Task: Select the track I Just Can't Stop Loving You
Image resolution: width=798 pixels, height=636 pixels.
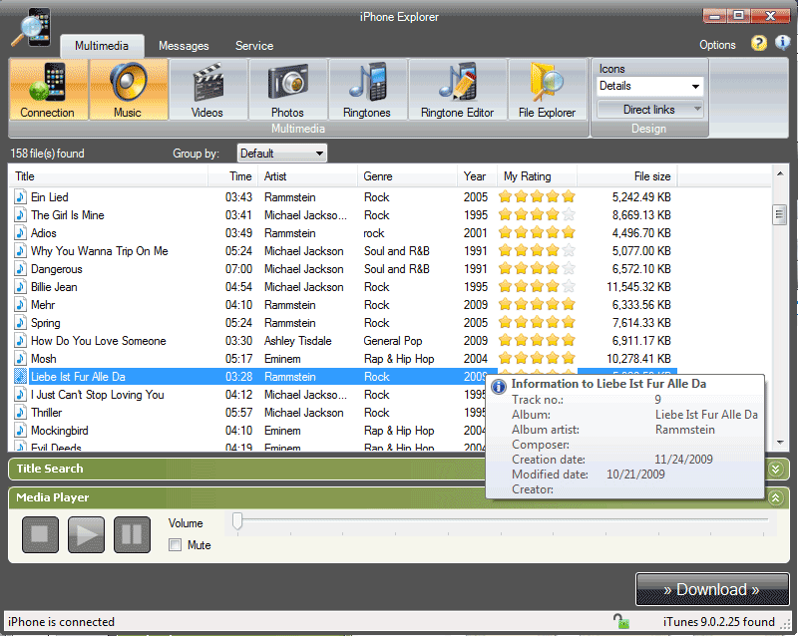Action: [97, 395]
